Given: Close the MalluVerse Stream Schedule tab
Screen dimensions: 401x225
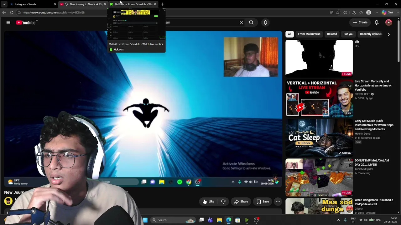Looking at the screenshot, I should click(x=155, y=4).
